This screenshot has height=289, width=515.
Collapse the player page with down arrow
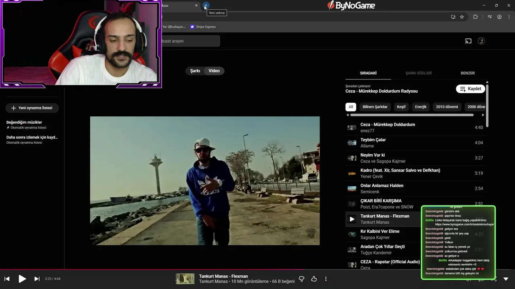tap(506, 279)
